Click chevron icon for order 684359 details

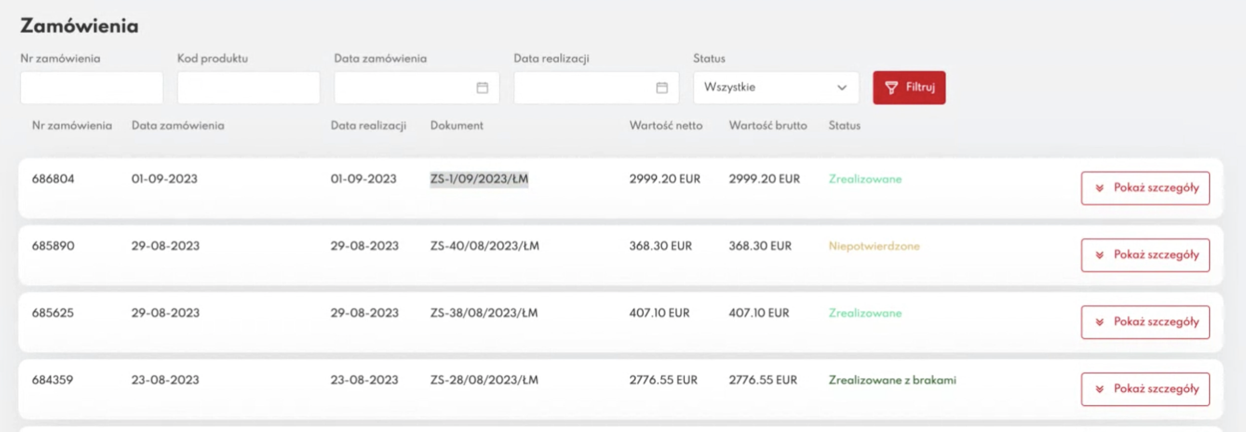tap(1099, 389)
